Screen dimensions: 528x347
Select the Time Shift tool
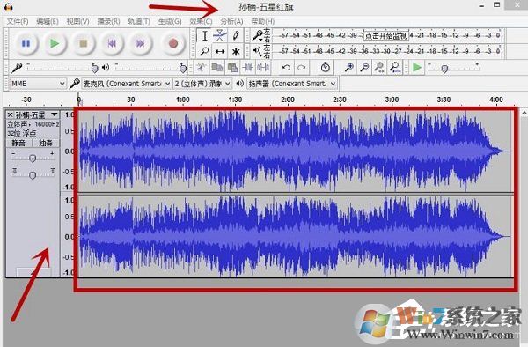220,52
